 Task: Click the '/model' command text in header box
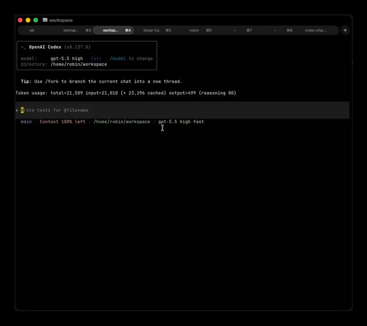118,58
